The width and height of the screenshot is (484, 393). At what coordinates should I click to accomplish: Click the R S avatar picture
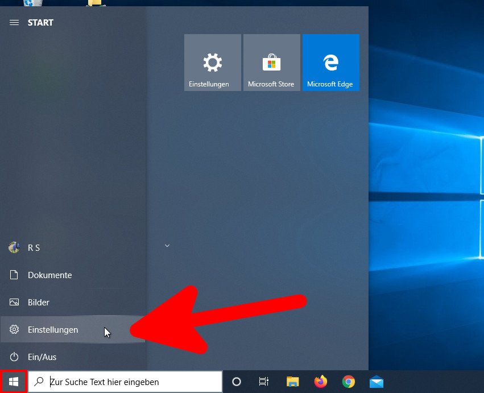click(14, 247)
